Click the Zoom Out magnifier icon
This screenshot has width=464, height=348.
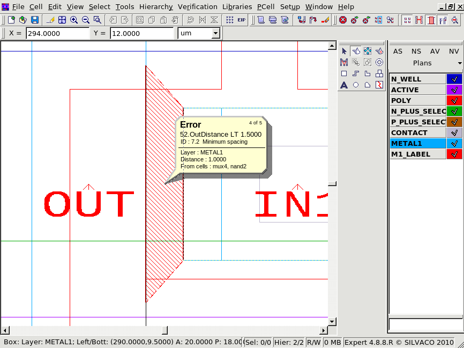pos(86,20)
